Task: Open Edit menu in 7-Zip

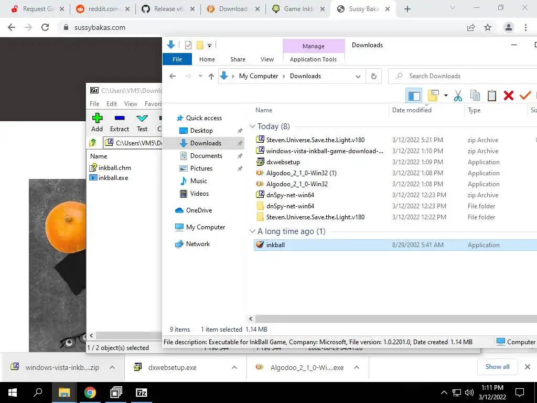Action: (111, 104)
